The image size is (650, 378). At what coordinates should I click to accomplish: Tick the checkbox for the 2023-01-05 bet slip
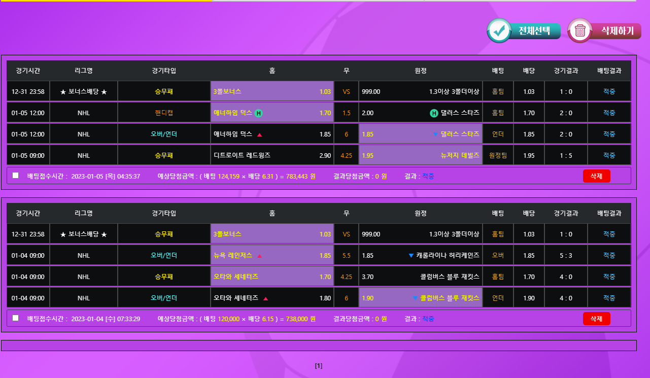(x=16, y=176)
